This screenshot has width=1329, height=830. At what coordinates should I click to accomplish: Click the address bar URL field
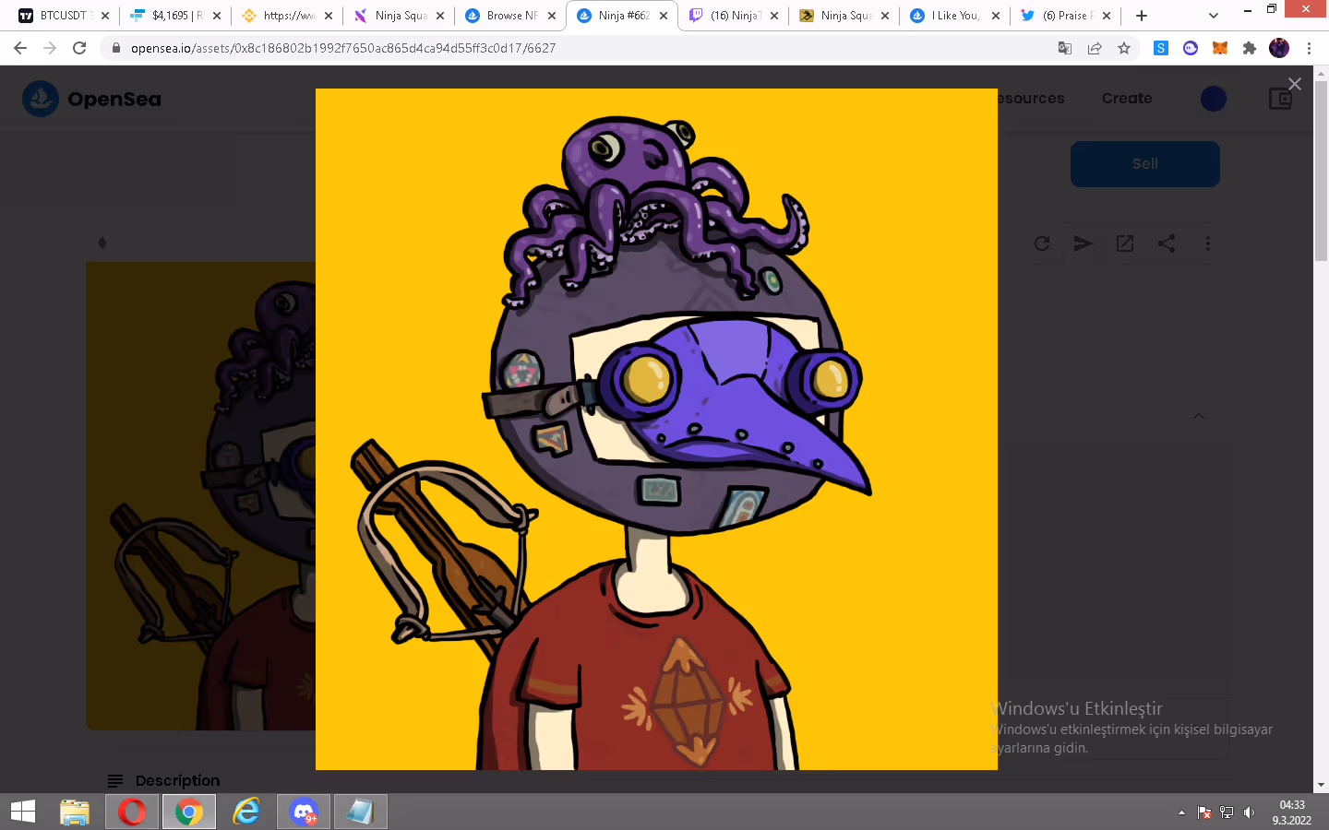tap(591, 48)
